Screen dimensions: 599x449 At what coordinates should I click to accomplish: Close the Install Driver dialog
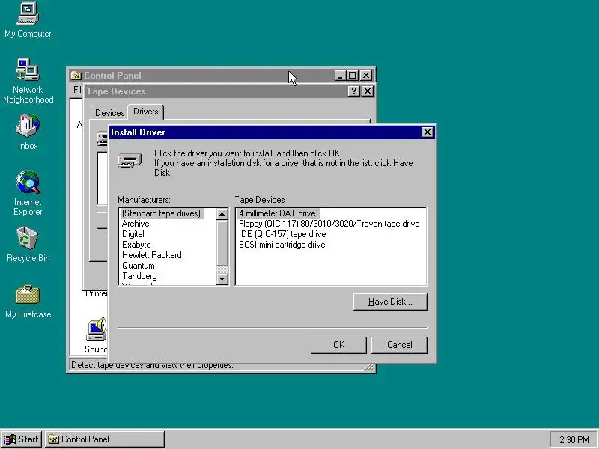pyautogui.click(x=427, y=132)
